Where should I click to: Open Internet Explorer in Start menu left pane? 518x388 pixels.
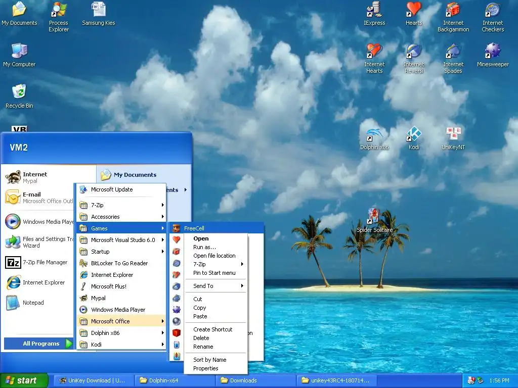point(39,282)
